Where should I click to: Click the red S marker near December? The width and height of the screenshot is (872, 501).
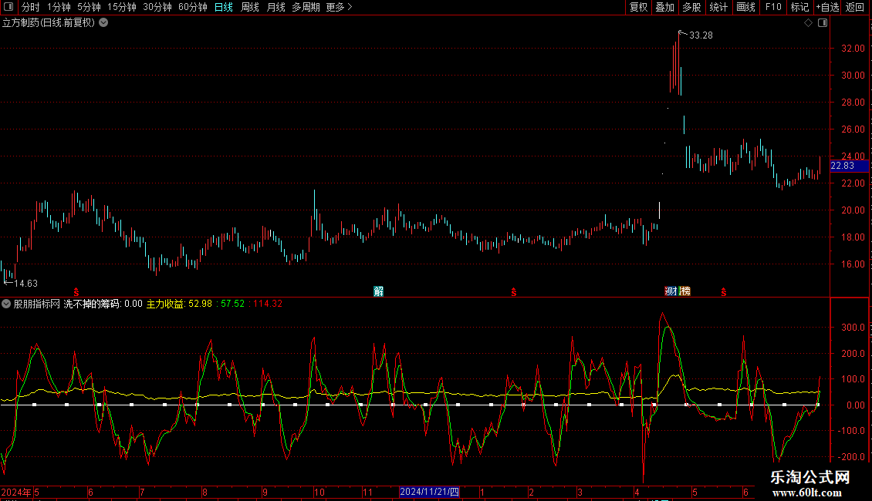pos(513,292)
